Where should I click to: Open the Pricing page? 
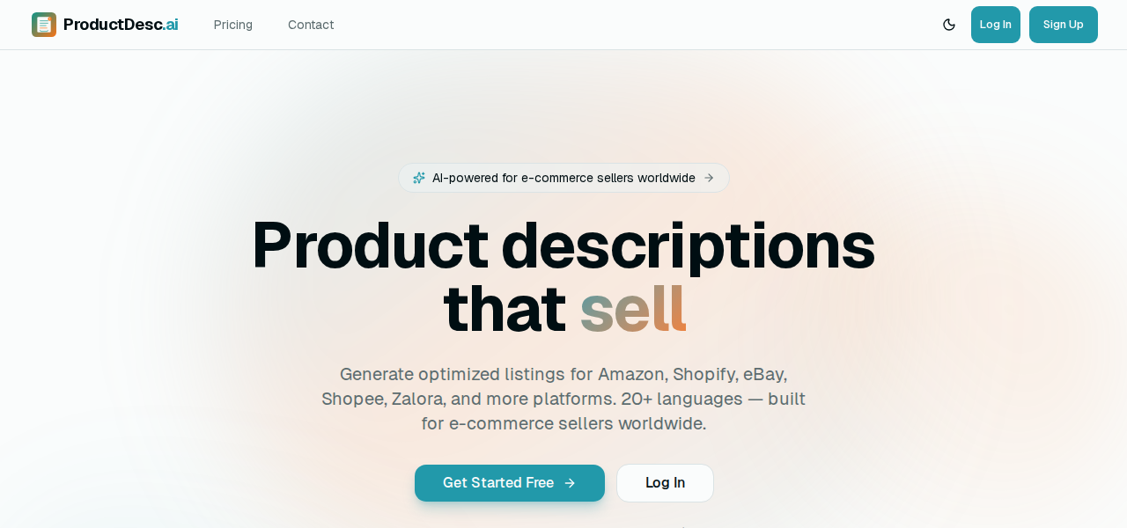click(x=232, y=24)
